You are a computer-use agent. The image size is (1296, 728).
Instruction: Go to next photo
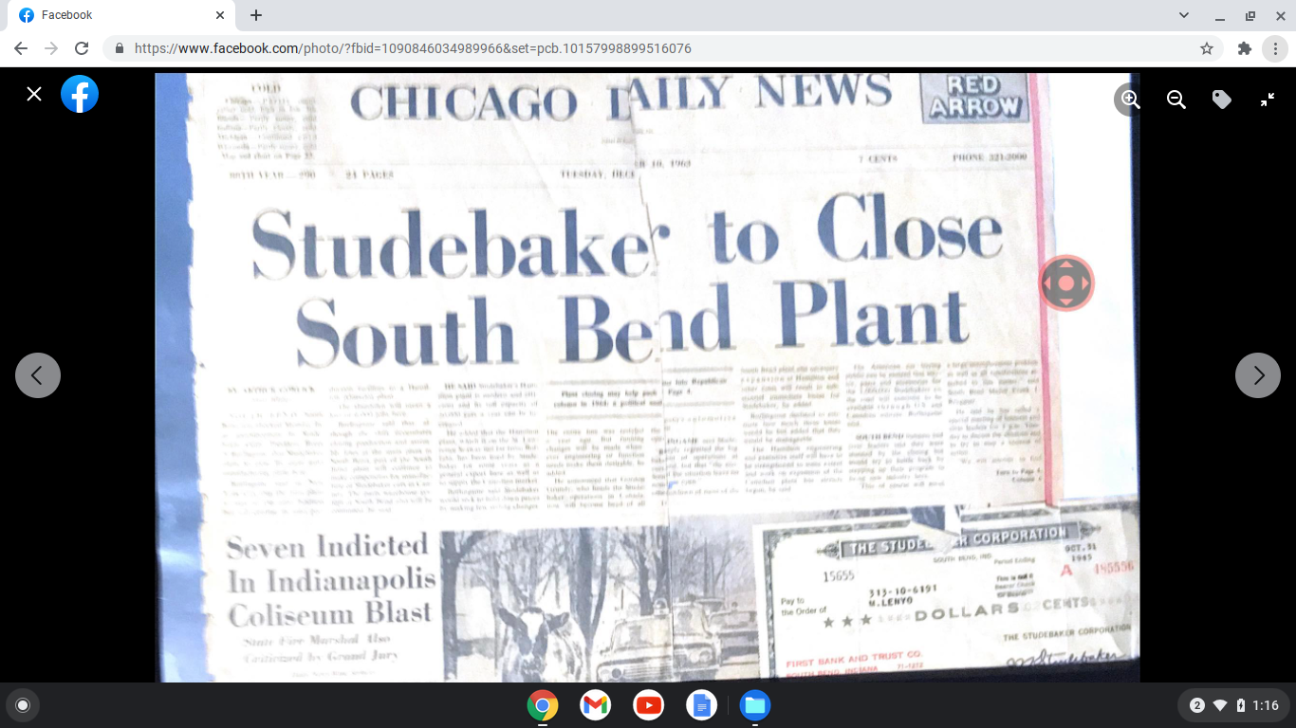click(1258, 375)
